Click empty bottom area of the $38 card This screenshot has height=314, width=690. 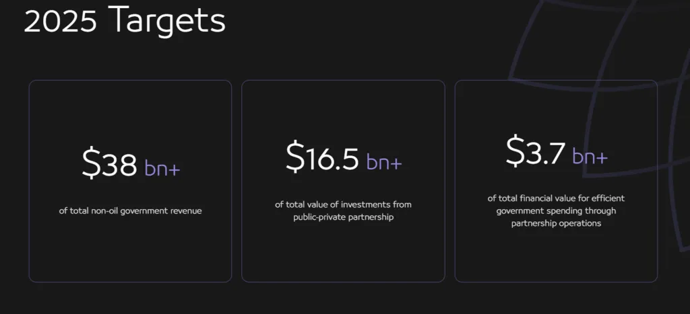(130, 256)
